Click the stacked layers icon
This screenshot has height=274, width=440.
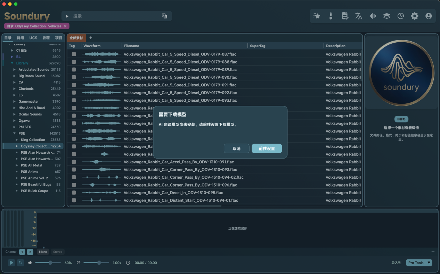pos(386,16)
